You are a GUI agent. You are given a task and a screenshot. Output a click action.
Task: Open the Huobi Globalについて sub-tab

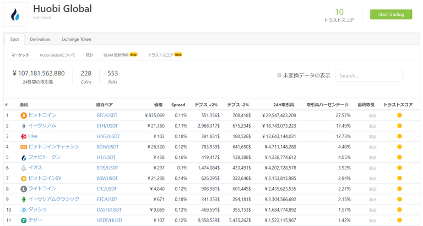tap(57, 55)
